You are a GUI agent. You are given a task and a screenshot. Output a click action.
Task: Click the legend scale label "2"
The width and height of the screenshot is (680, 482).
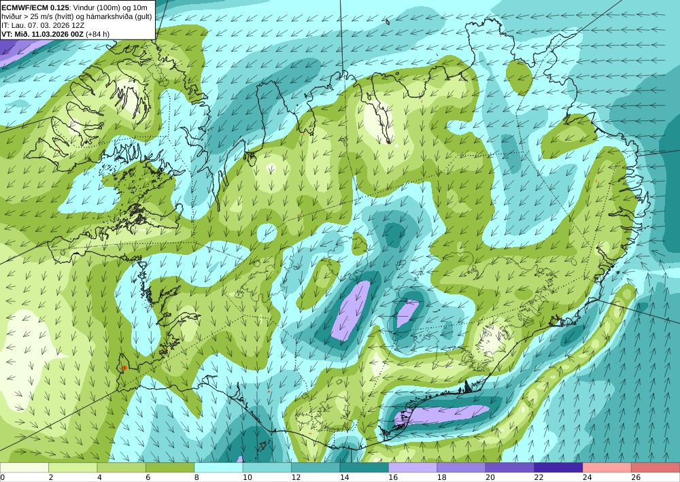[51, 478]
